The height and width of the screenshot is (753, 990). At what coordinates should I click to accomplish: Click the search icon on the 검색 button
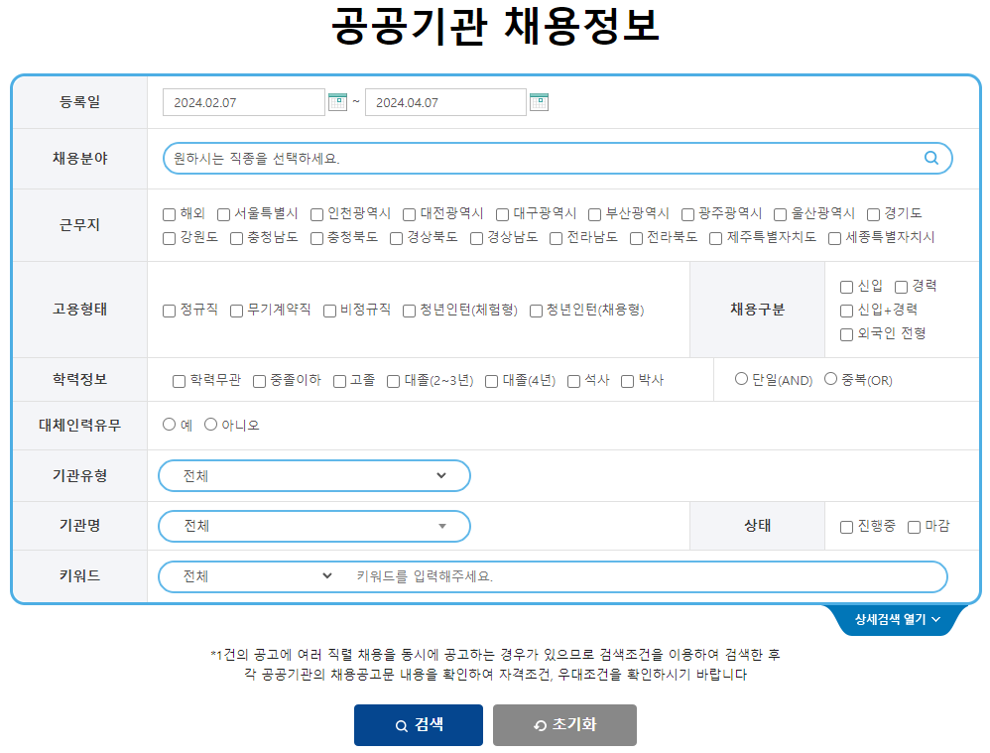(401, 725)
